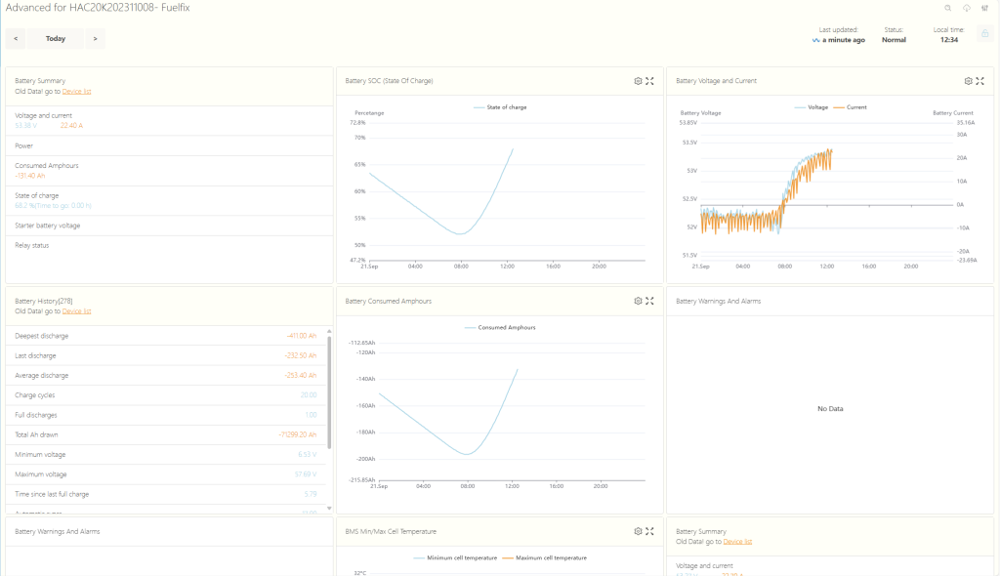Open gear settings for Battery Voltage and Current
Image resolution: width=1000 pixels, height=576 pixels.
968,81
